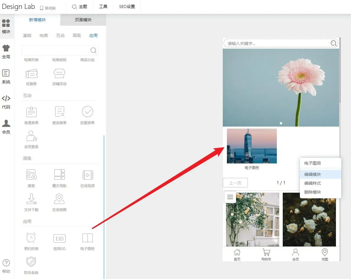
Task: Open the SEO设置 toolbar item
Action: point(127,7)
